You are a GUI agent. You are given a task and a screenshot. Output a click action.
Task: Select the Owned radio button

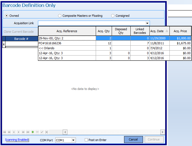pyautogui.click(x=7, y=16)
